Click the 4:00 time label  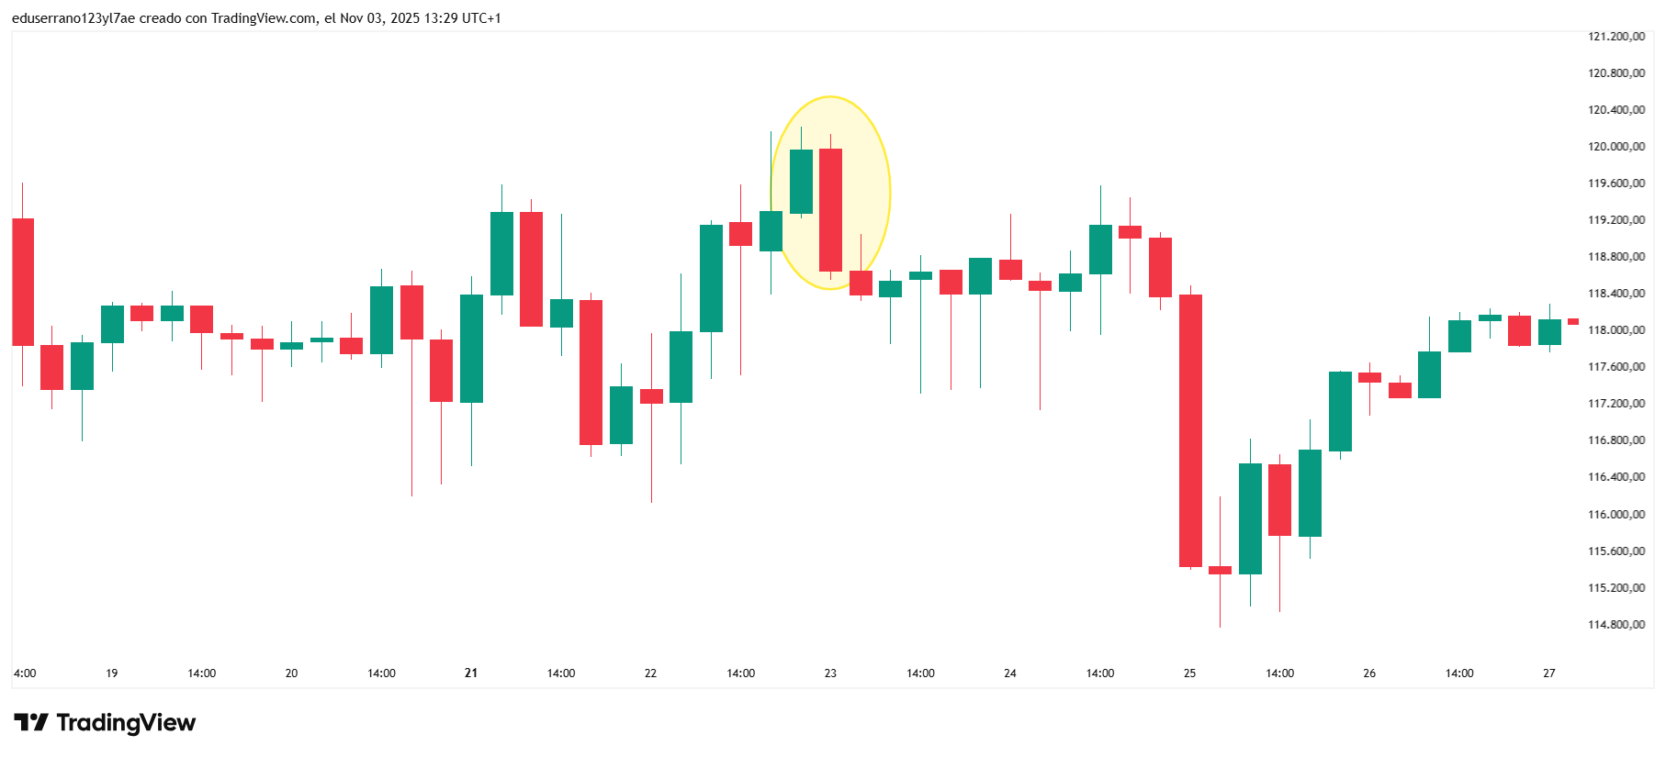25,674
